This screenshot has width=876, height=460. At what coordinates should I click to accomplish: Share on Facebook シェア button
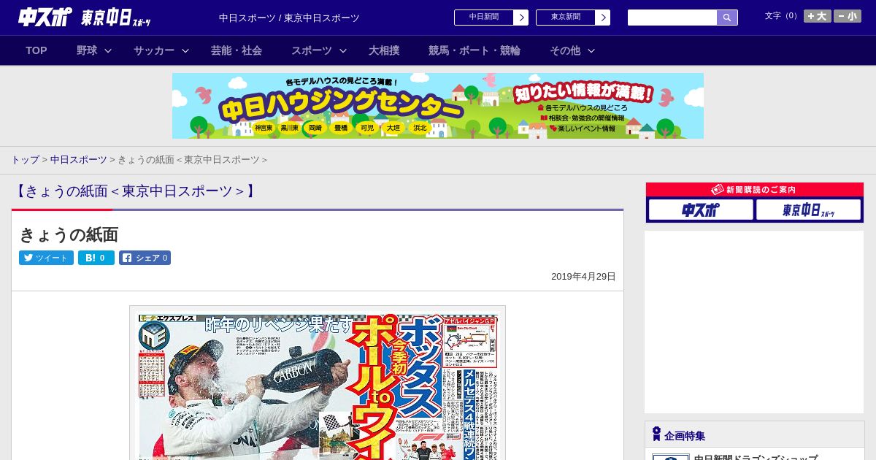[x=145, y=258]
